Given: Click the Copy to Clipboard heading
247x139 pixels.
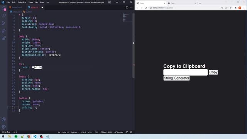Looking at the screenshot, I should tap(184, 66).
